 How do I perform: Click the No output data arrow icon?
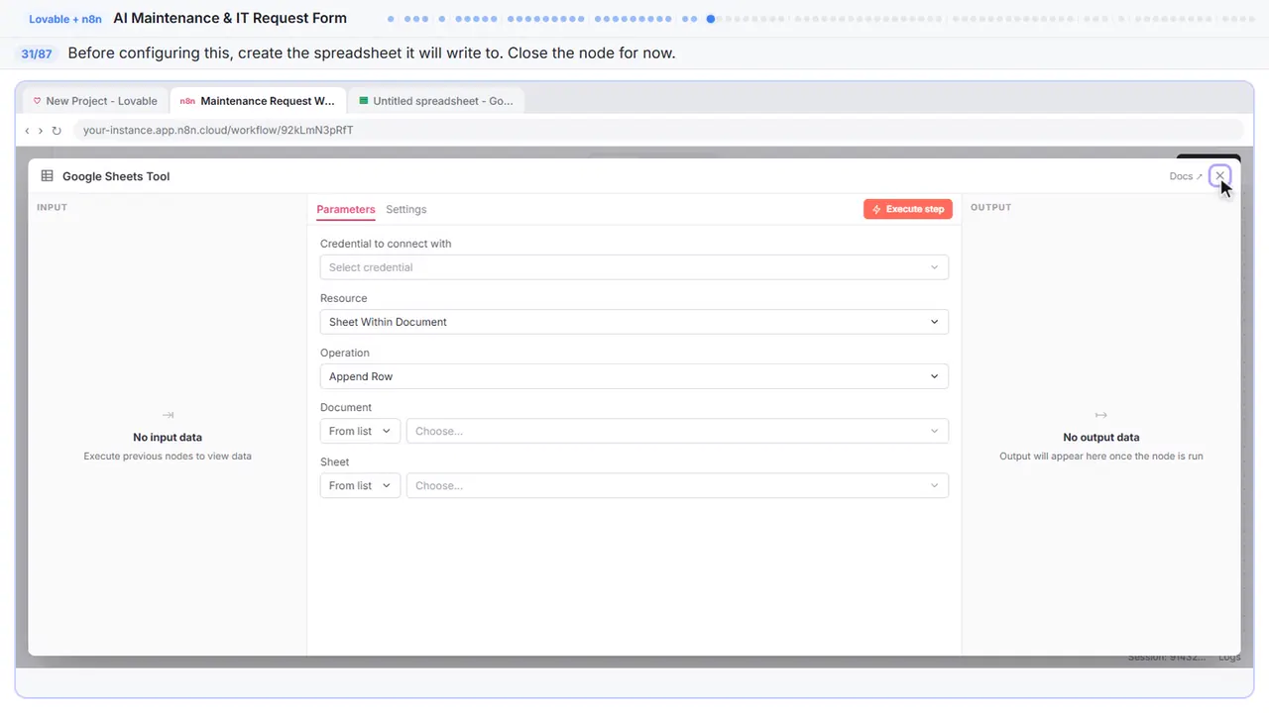[1100, 415]
